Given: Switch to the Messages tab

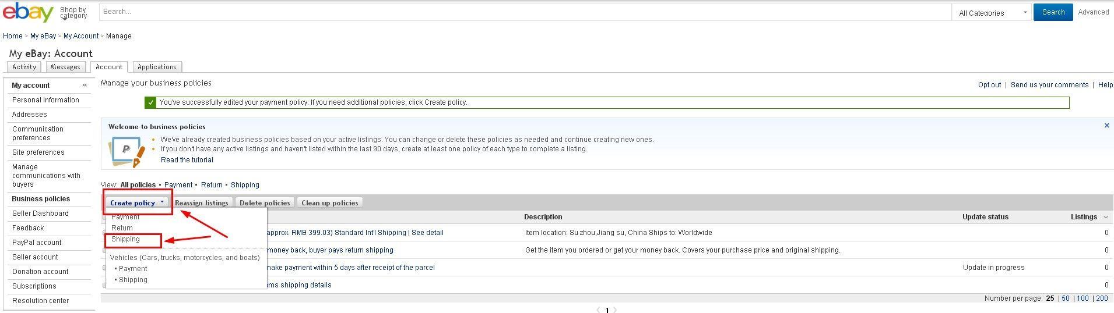Looking at the screenshot, I should pyautogui.click(x=65, y=67).
